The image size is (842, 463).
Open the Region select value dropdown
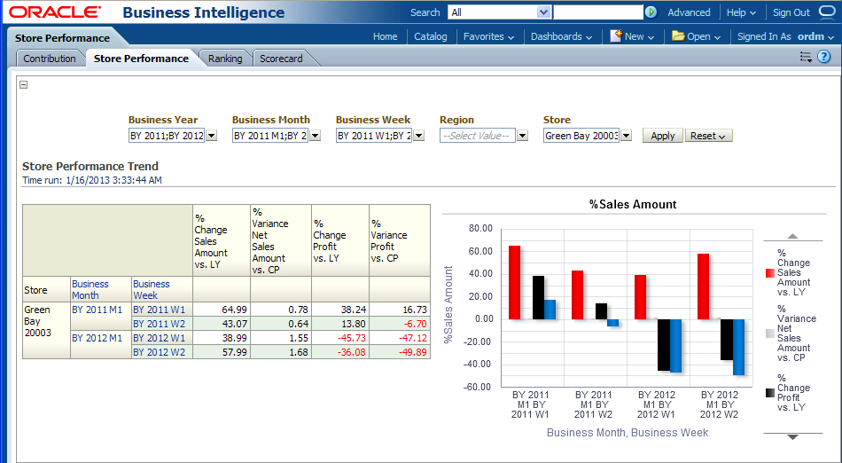(522, 136)
